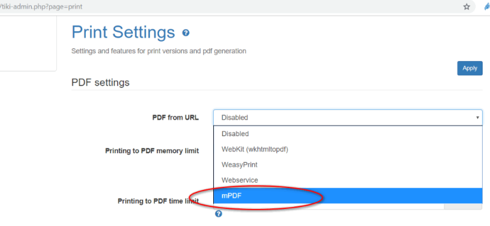Focus the tiki-admin.php address bar

coord(232,7)
